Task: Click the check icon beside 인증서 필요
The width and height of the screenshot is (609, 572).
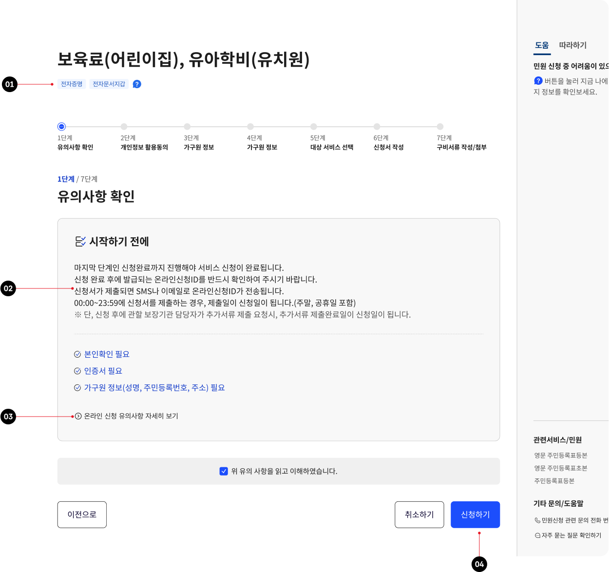Action: pos(77,371)
